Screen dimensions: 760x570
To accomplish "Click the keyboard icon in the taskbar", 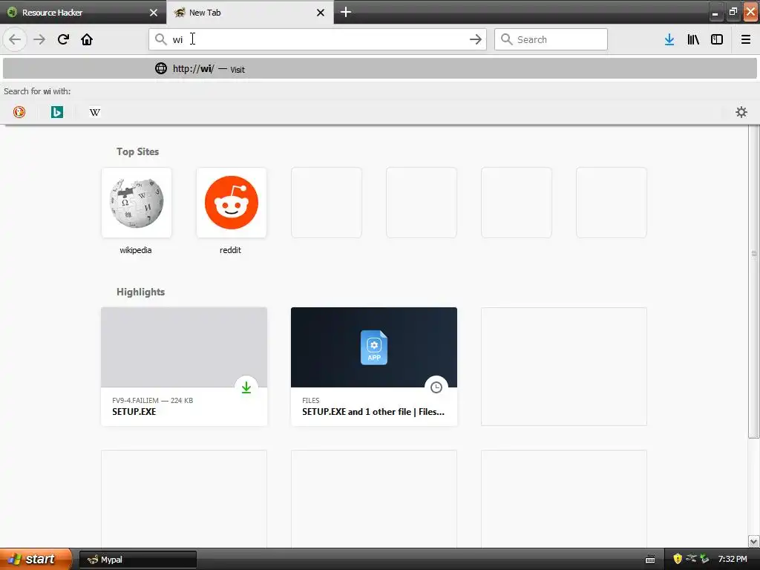I will [650, 560].
